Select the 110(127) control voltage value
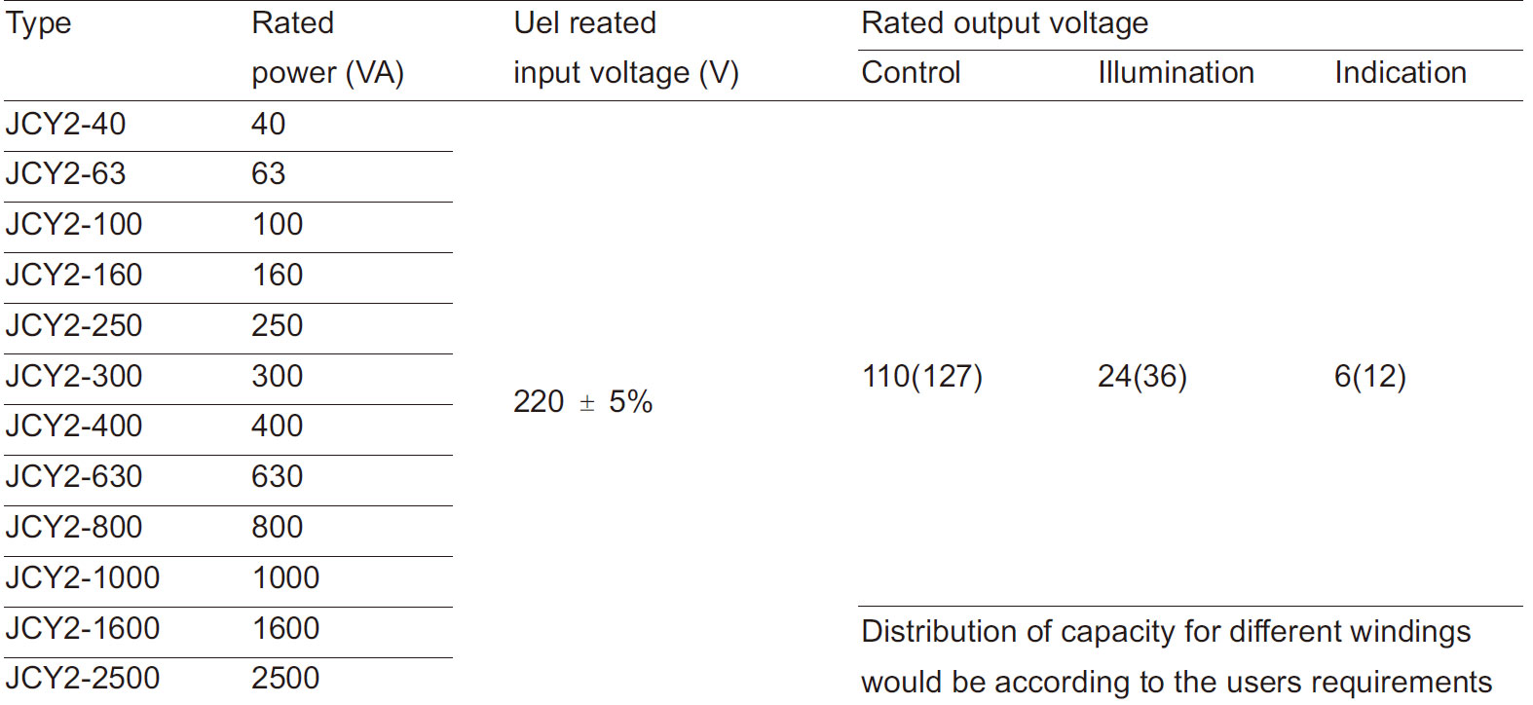 click(x=921, y=377)
